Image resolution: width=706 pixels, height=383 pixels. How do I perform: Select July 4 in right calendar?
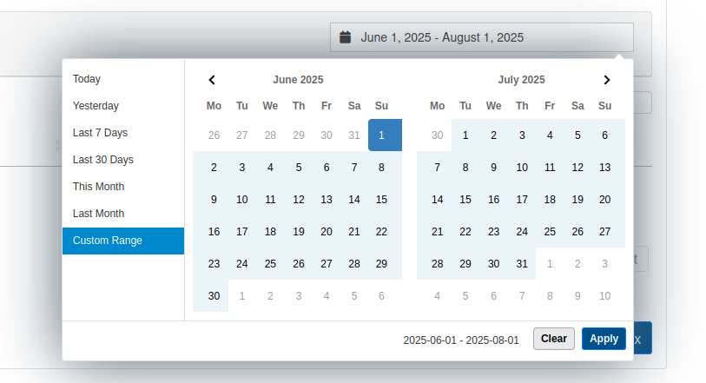(x=550, y=135)
